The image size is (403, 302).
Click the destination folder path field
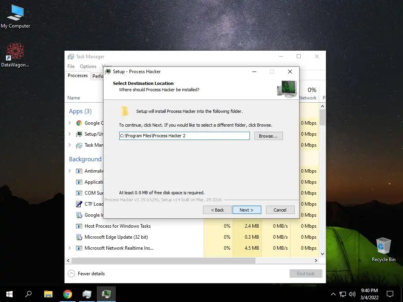(x=184, y=136)
